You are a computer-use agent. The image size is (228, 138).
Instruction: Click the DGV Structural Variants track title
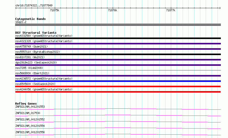pyautogui.click(x=36, y=33)
